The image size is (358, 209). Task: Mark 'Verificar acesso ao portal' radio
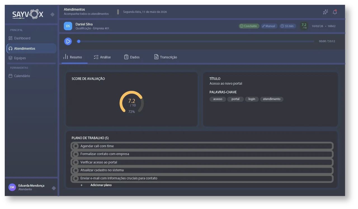coord(76,162)
